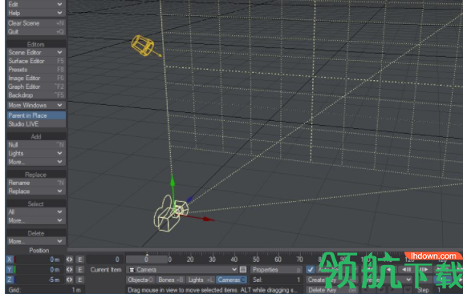
Task: Open the Backdrop options
Action: 36,95
